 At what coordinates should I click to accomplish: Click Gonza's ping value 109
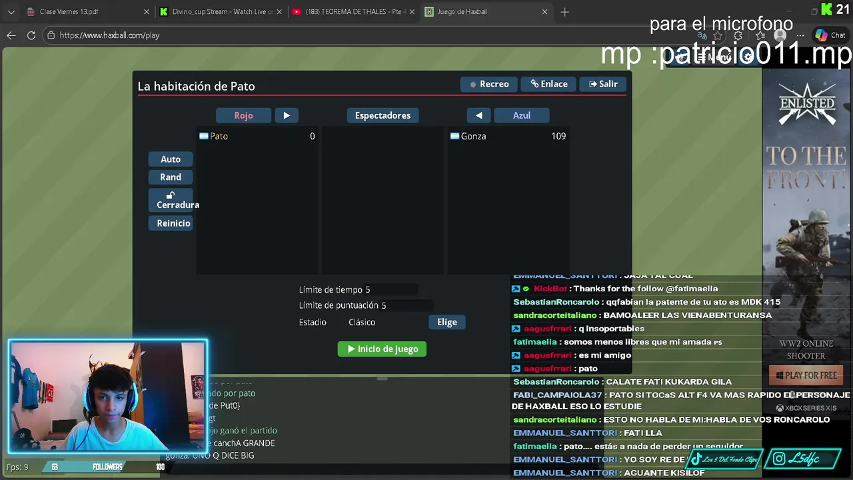558,136
